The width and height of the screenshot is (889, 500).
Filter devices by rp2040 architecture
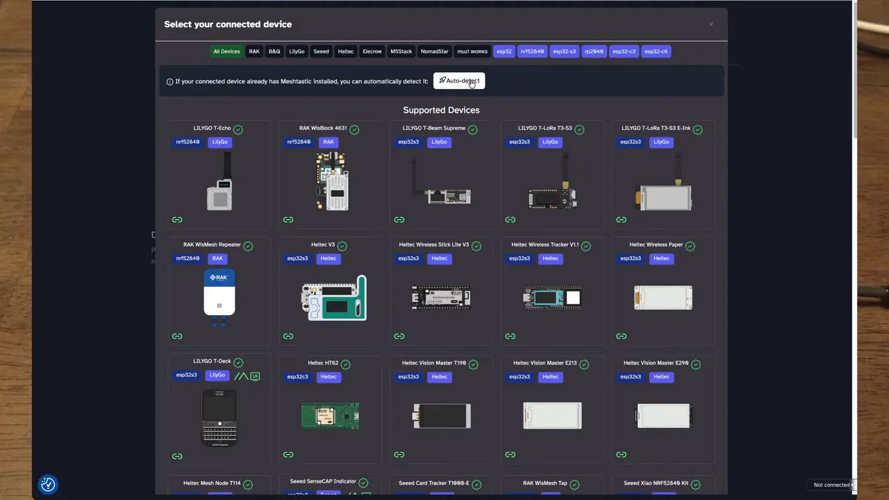[594, 51]
